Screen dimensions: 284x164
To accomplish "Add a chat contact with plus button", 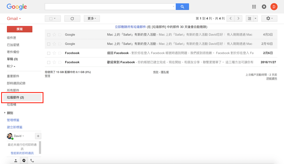I will click(38, 136).
